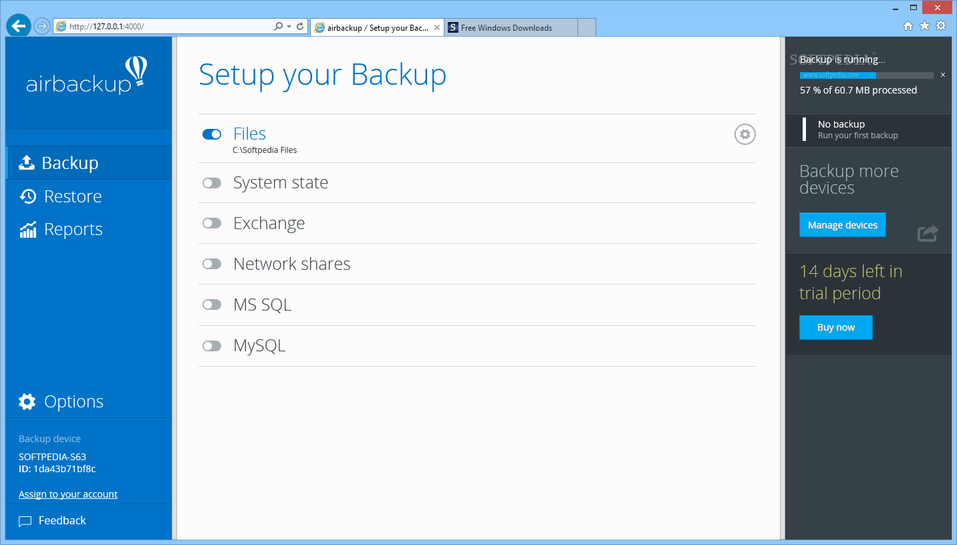Click the No backup status entry

tap(868, 130)
